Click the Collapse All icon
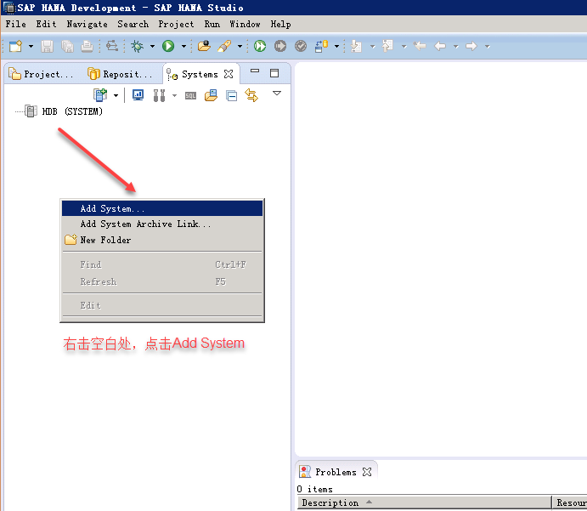 [231, 96]
